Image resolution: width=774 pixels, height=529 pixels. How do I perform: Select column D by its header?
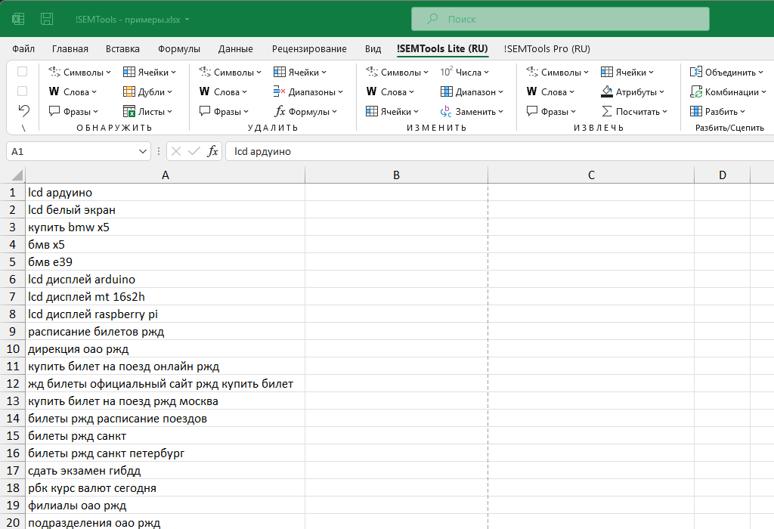(x=722, y=175)
